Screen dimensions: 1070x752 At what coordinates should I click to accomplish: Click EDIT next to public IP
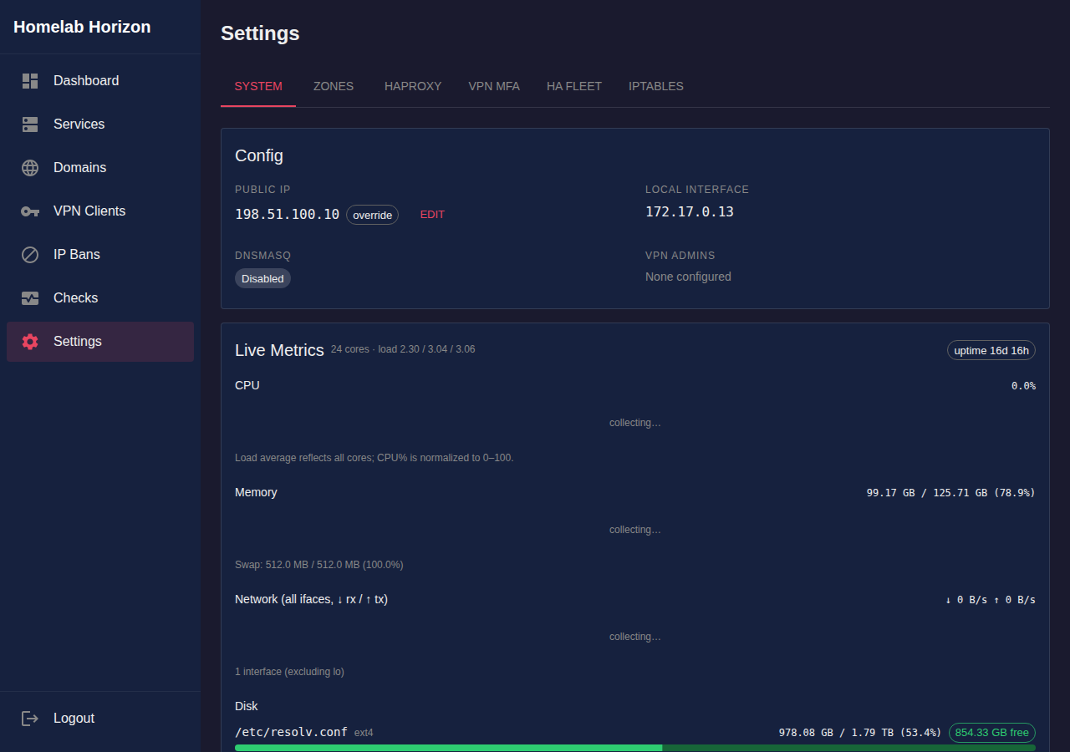tap(432, 215)
